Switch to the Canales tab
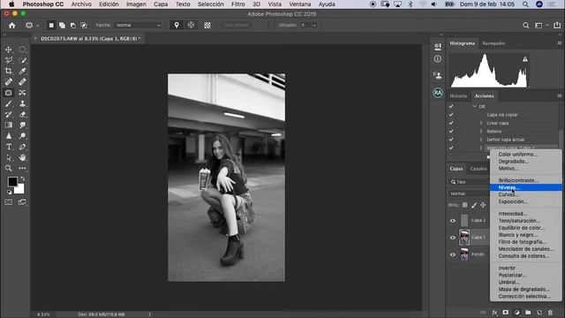This screenshot has width=565, height=318. pos(478,169)
